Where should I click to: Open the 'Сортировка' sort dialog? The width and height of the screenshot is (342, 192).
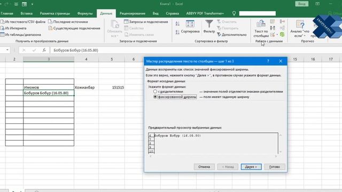tap(190, 27)
